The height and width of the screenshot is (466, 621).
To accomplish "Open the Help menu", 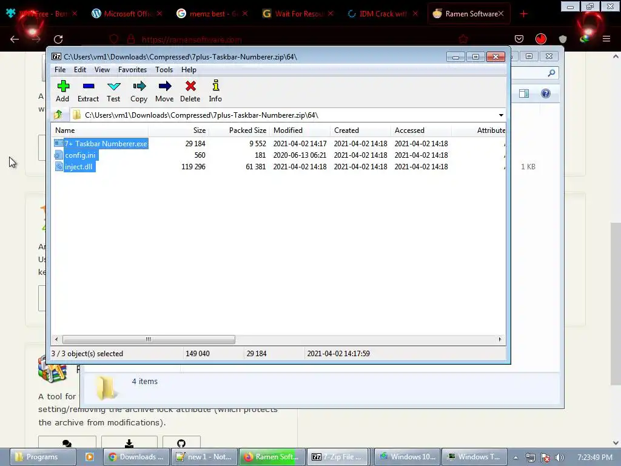I will (x=189, y=70).
